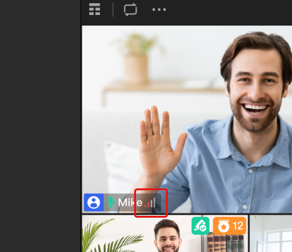Click Mike's blue avatar profile icon
This screenshot has width=292, height=252.
coord(94,202)
